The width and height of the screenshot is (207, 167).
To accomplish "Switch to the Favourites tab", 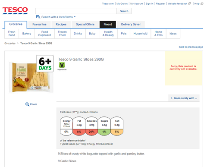I will point(39,24).
